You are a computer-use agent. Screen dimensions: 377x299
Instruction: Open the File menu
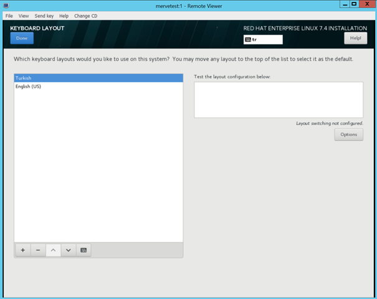tap(9, 16)
